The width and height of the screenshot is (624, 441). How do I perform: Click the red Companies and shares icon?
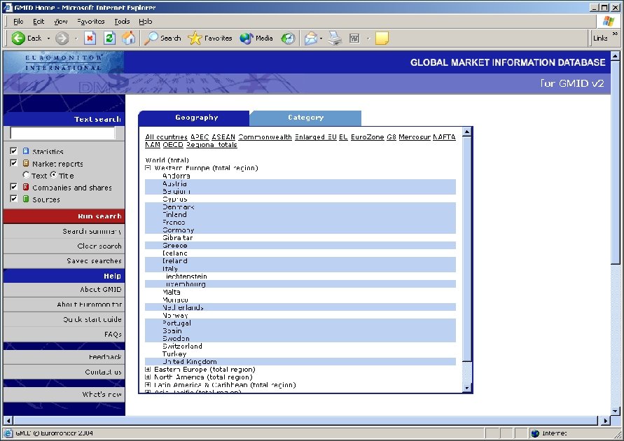click(x=26, y=187)
